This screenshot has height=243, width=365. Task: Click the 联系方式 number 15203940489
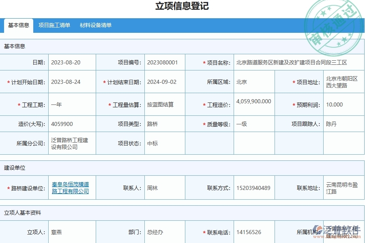tap(253, 188)
